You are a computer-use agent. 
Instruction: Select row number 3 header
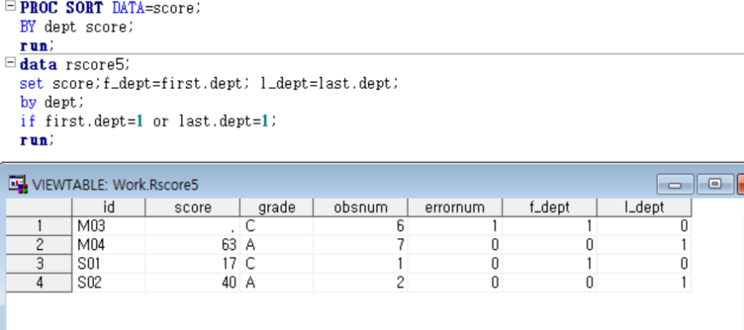coord(39,263)
